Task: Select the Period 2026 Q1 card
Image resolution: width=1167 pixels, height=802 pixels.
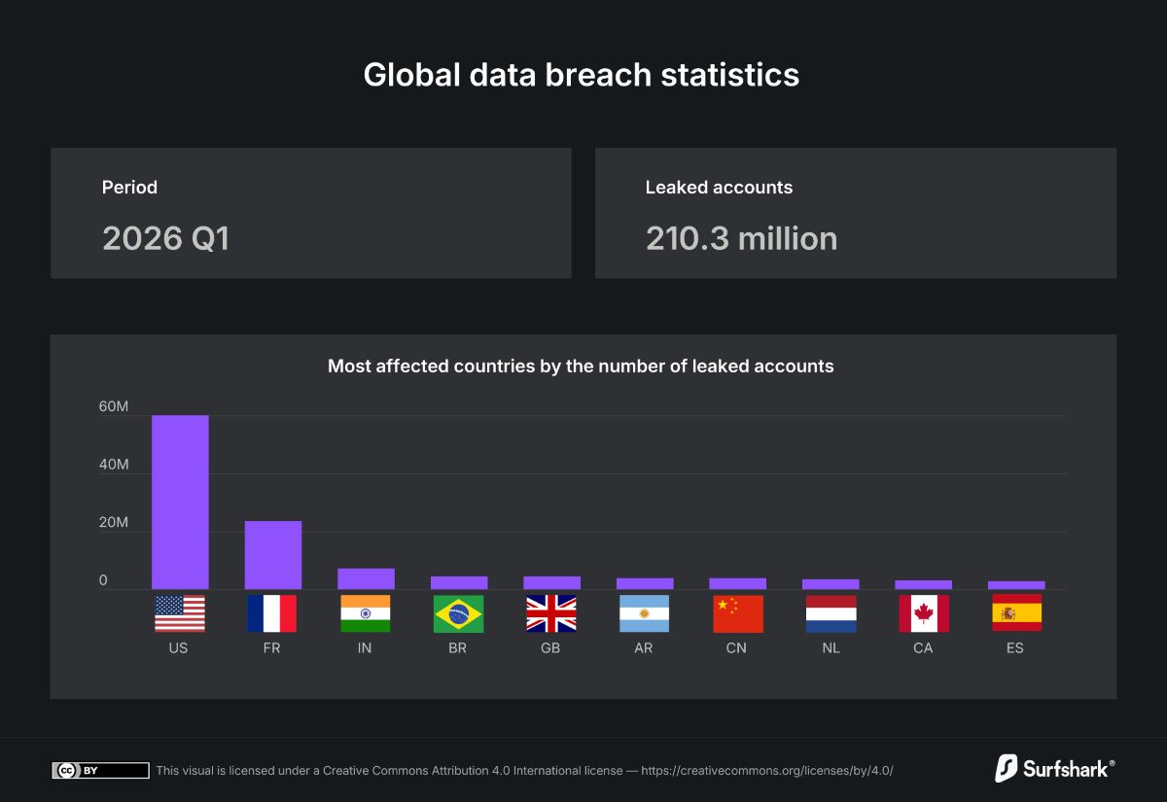Action: coord(311,213)
